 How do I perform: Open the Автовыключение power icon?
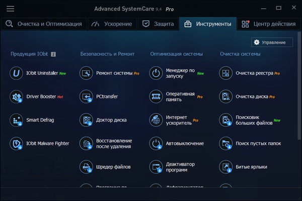point(156,144)
